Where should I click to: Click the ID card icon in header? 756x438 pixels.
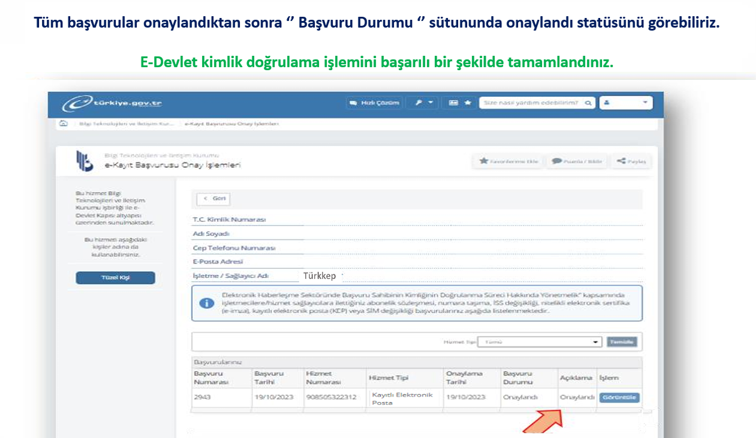point(453,103)
